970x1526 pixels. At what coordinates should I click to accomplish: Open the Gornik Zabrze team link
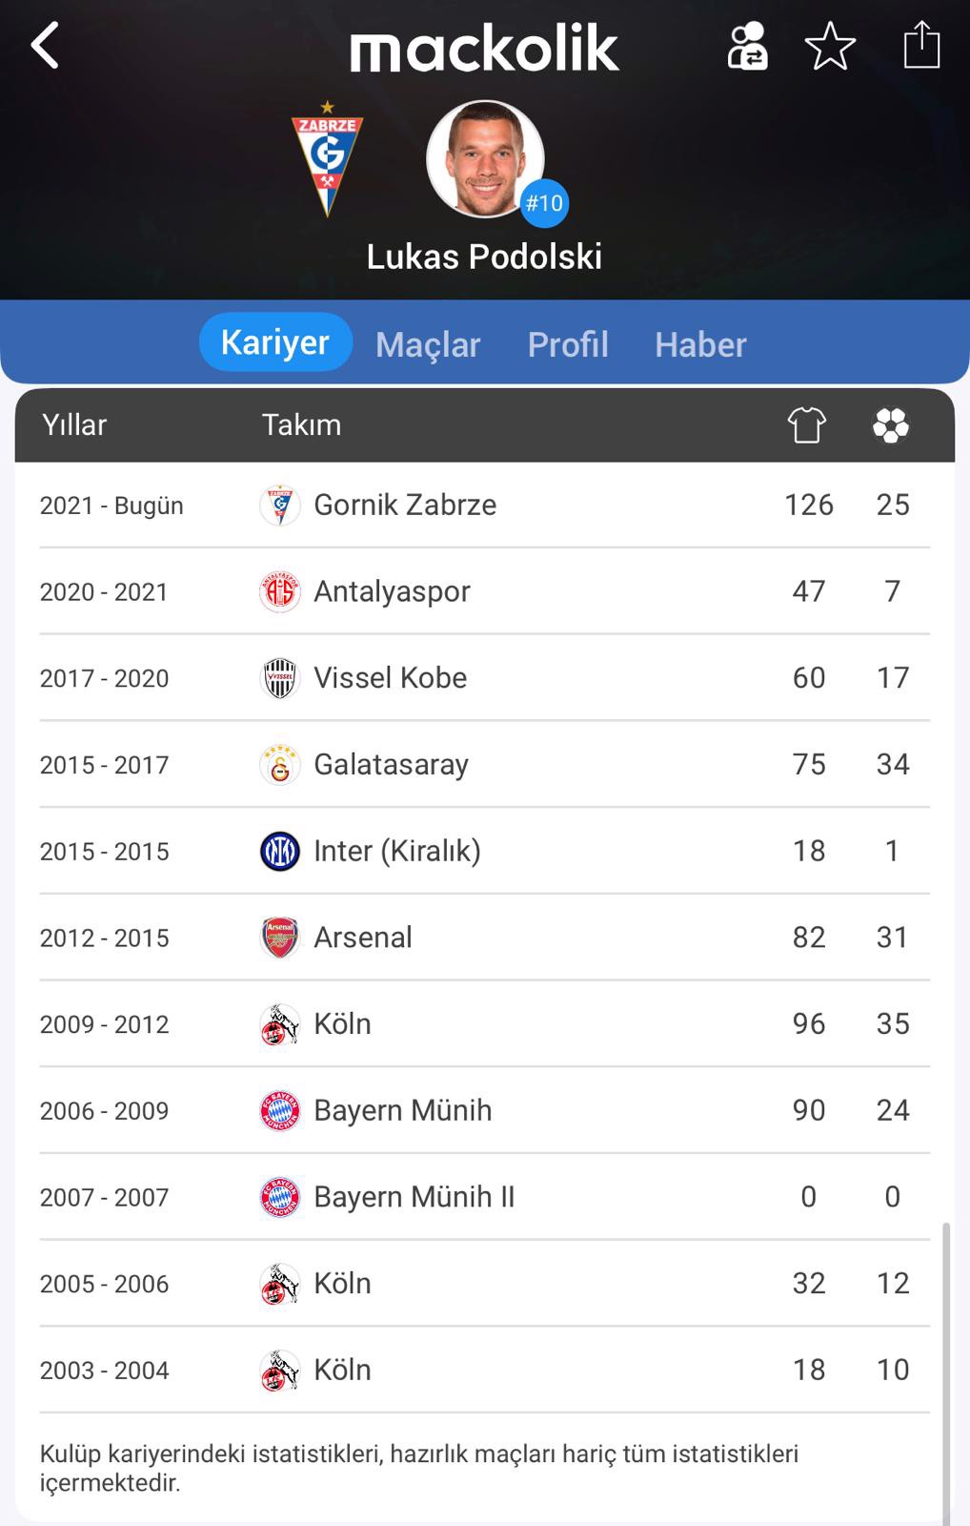click(x=405, y=505)
